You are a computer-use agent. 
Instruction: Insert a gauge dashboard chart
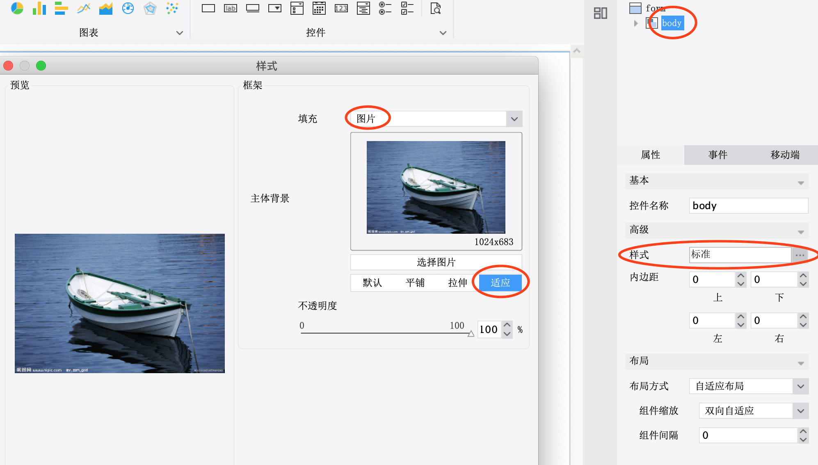(x=128, y=8)
